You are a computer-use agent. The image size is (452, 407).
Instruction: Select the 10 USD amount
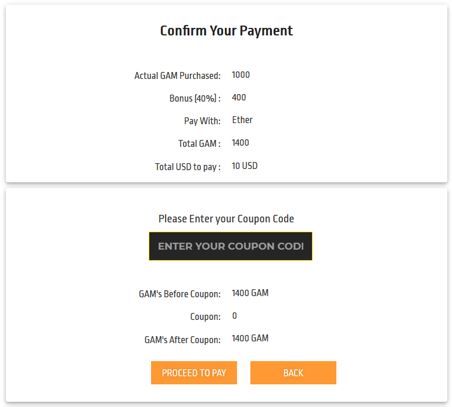tap(245, 165)
